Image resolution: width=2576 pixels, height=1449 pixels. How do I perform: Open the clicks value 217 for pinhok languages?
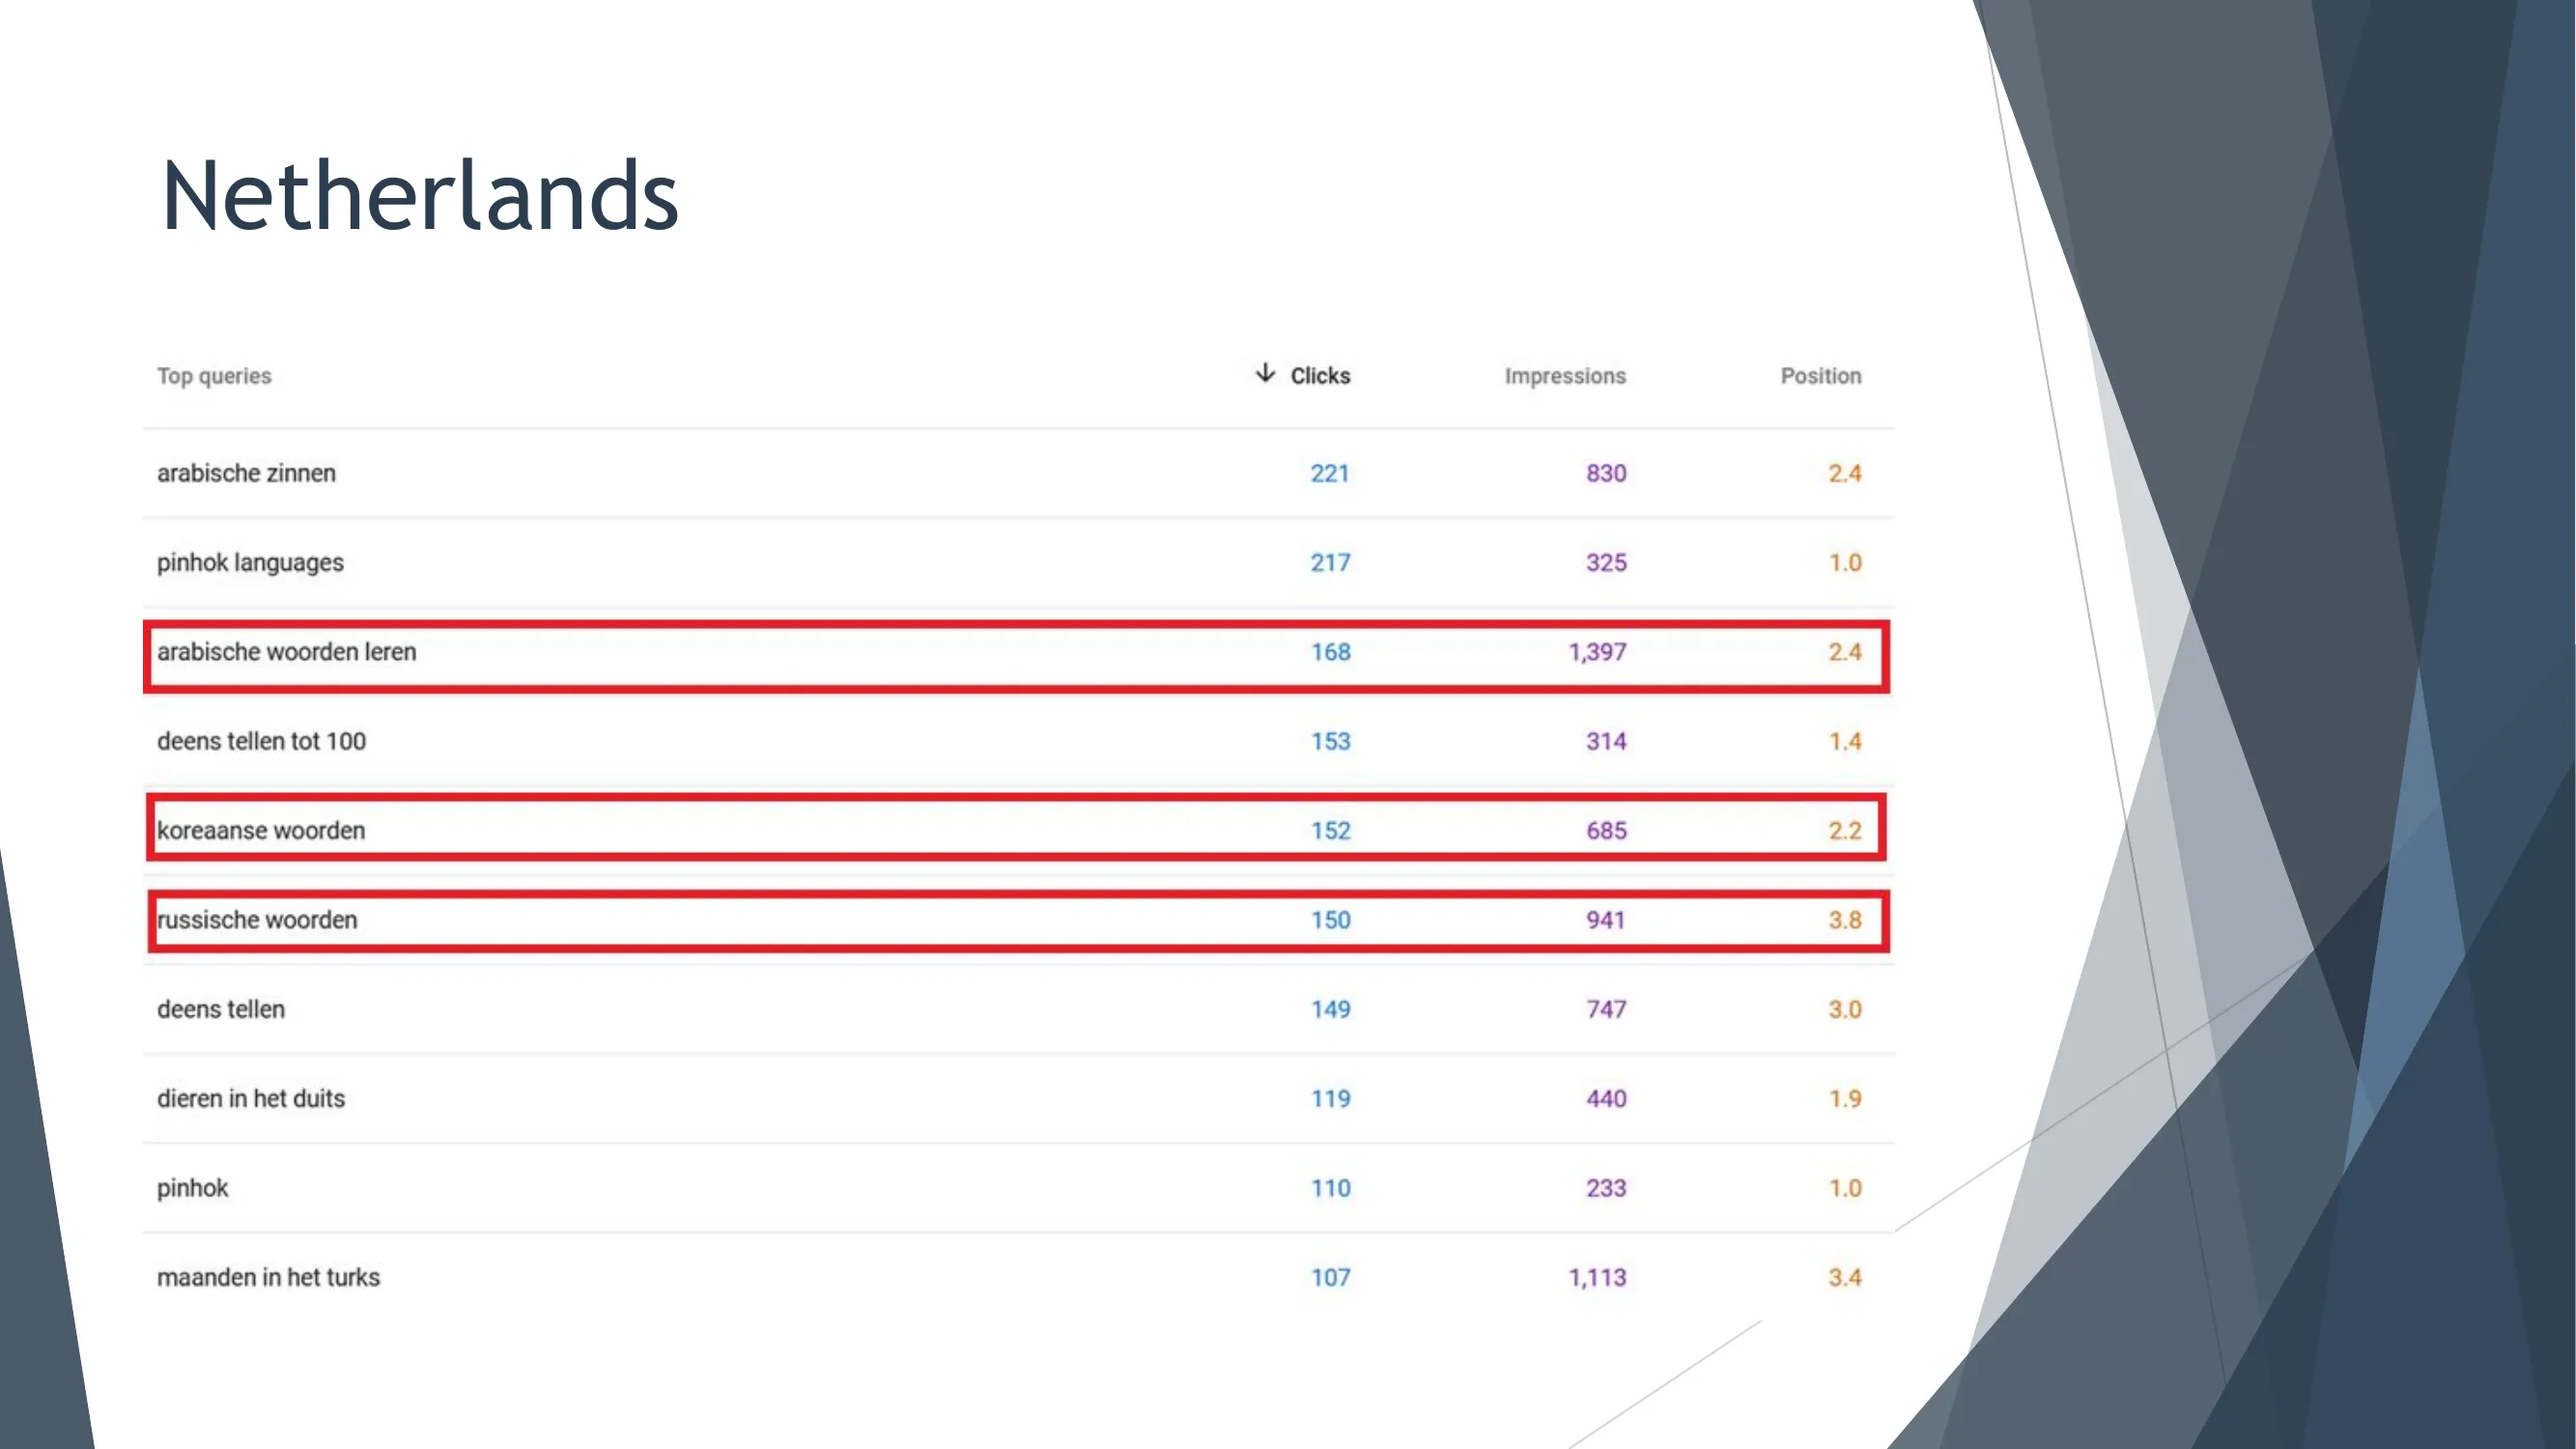[x=1329, y=562]
